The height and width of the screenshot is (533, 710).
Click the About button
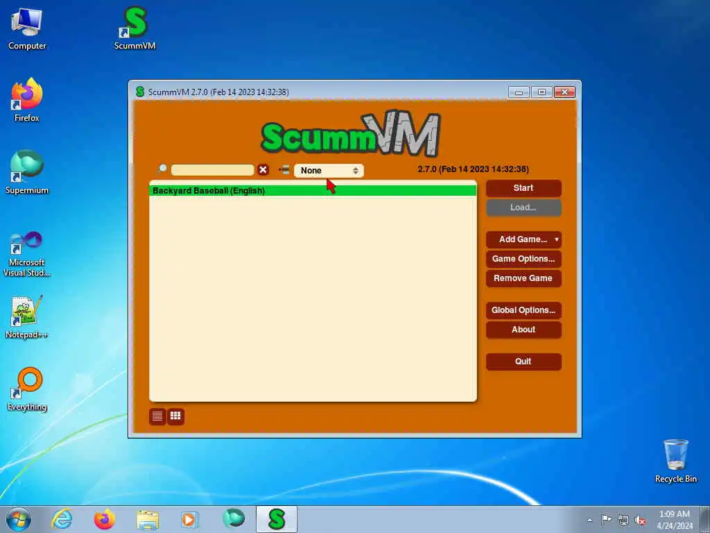(x=523, y=330)
